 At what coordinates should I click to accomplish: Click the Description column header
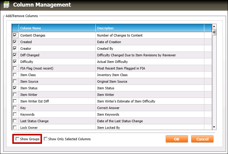(149, 28)
